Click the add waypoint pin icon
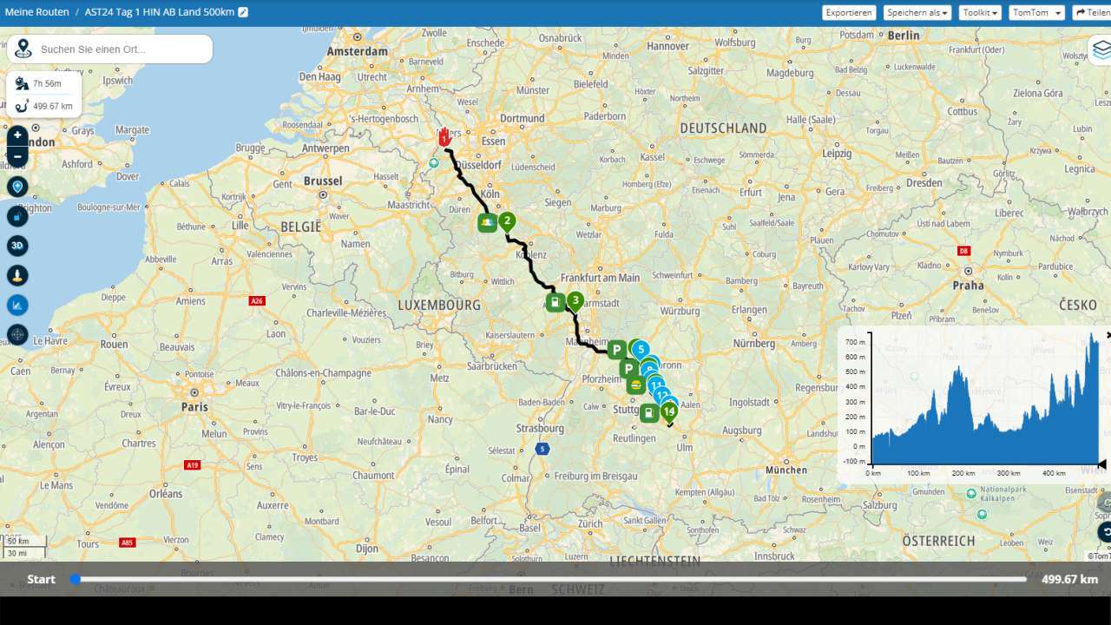1111x625 pixels. 17,187
